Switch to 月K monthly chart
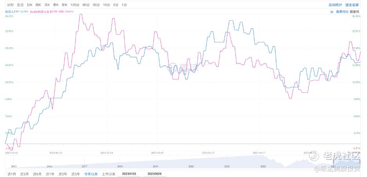This screenshot has height=177, width=367. point(47,5)
